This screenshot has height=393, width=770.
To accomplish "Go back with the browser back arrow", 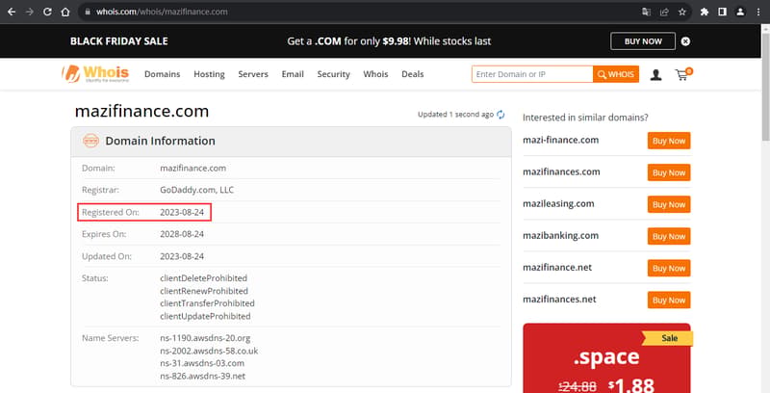I will pyautogui.click(x=12, y=12).
